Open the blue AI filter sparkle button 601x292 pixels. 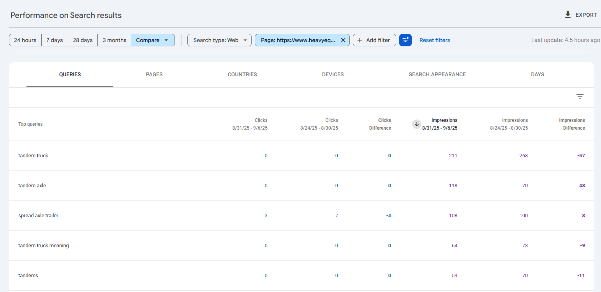(405, 40)
